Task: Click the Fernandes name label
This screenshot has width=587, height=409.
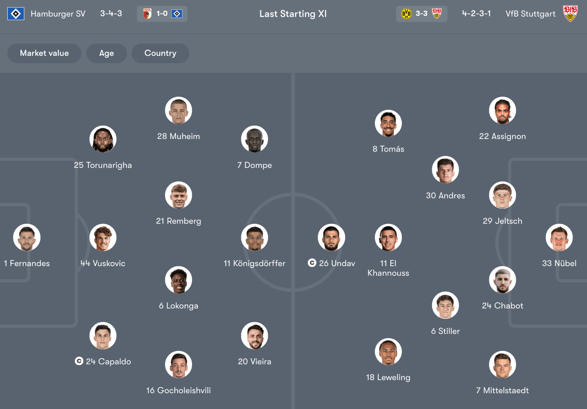Action: 27,263
